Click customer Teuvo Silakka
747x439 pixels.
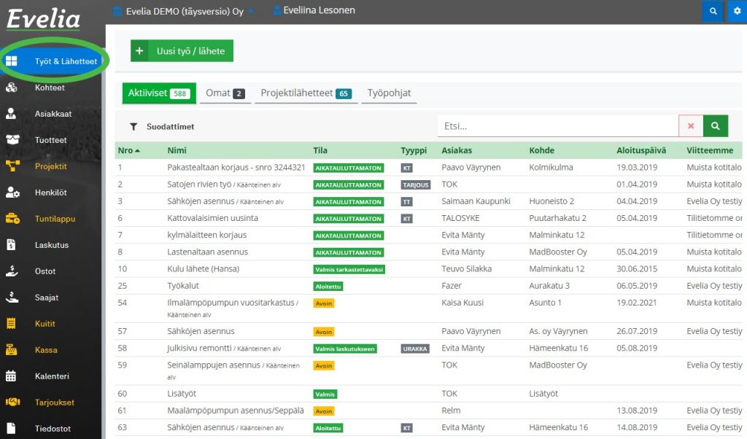click(x=466, y=269)
